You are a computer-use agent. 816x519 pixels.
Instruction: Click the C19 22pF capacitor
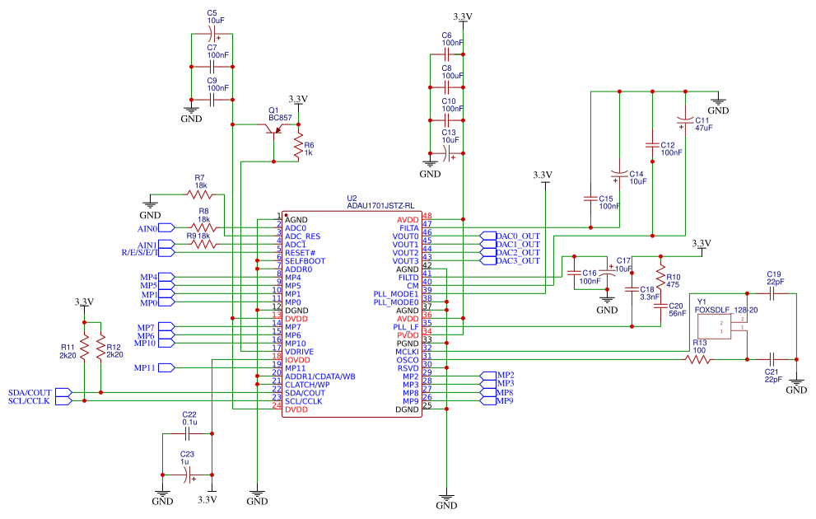[x=772, y=292]
